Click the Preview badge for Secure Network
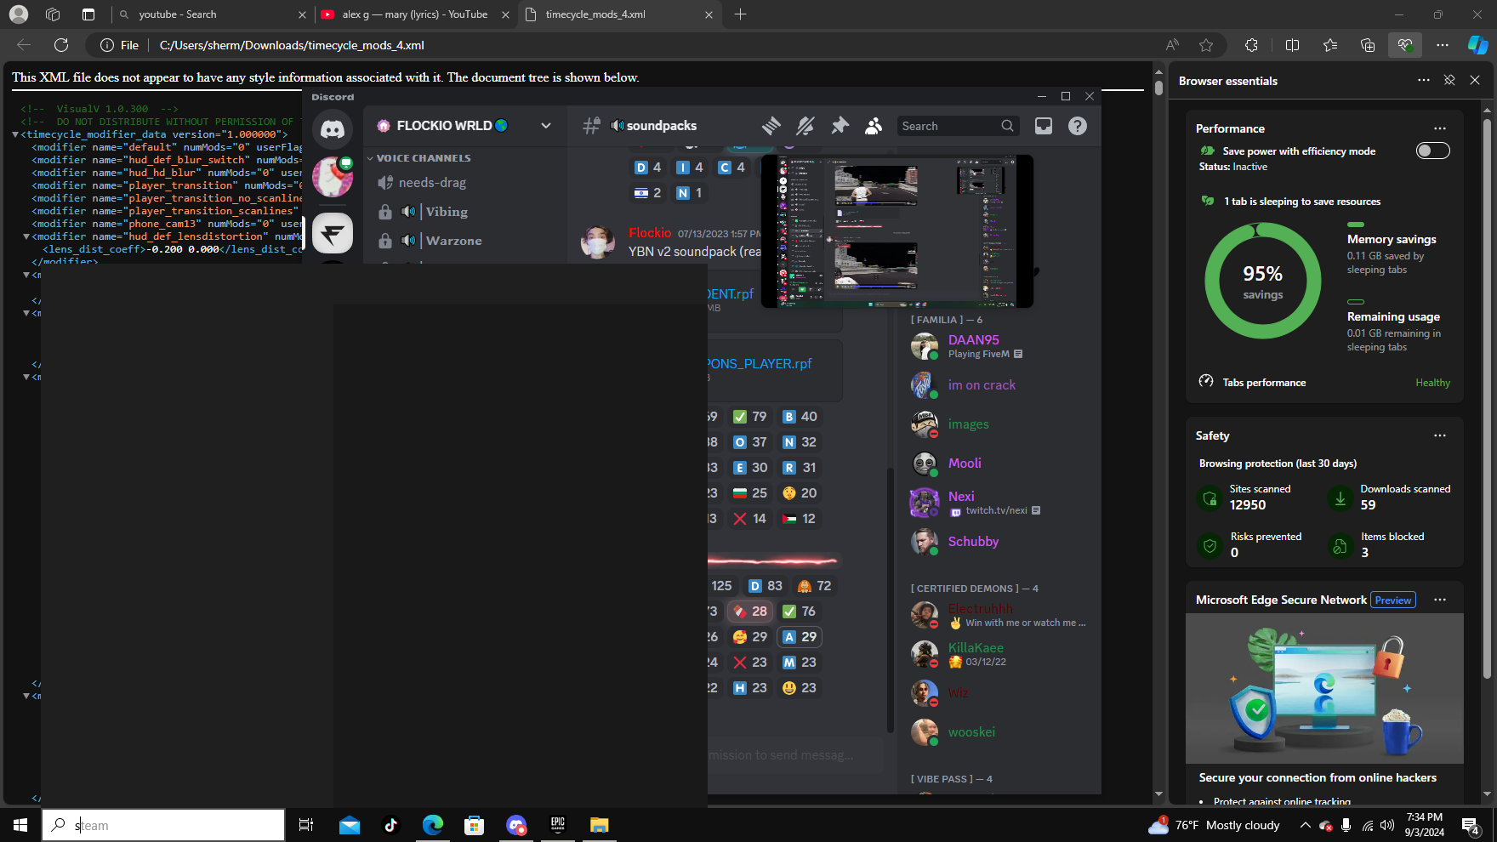 (x=1393, y=600)
